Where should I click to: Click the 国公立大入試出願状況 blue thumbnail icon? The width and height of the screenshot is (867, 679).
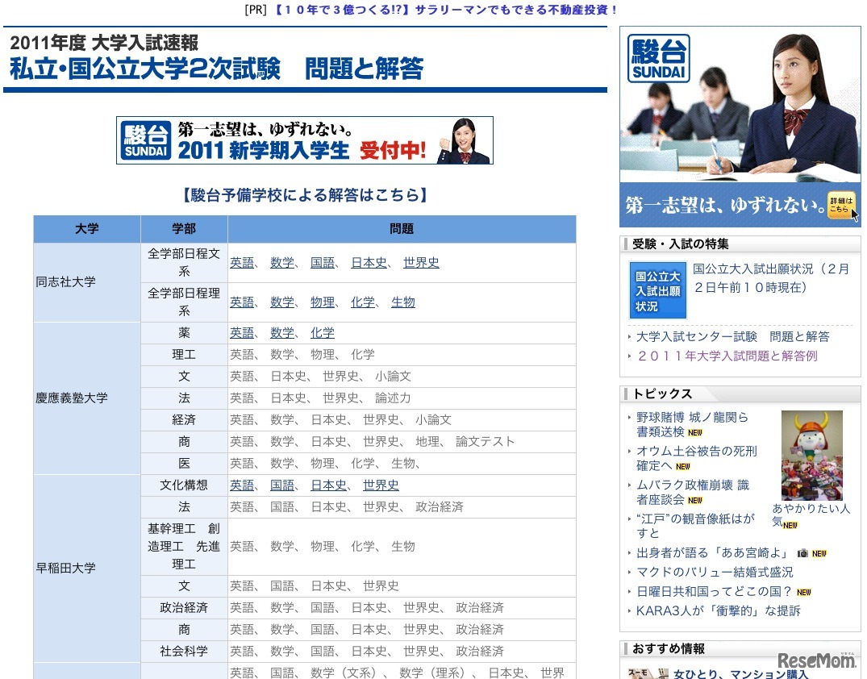pos(657,290)
